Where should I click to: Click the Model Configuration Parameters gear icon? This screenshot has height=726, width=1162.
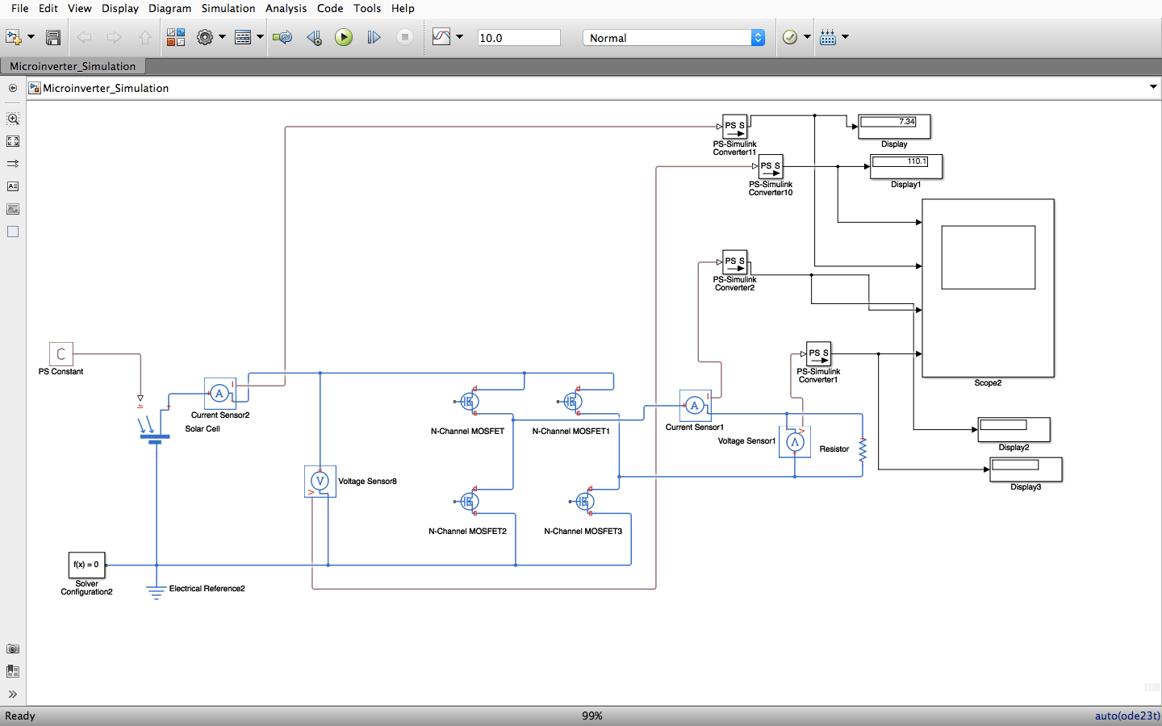[x=205, y=37]
